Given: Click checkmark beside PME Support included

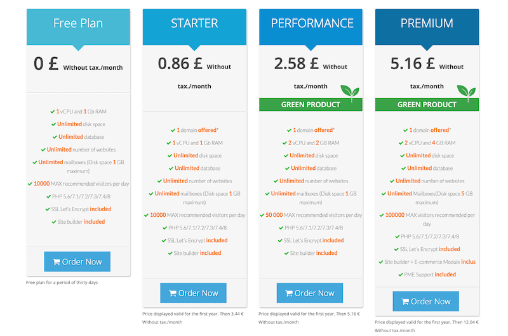Looking at the screenshot, I should pos(401,275).
